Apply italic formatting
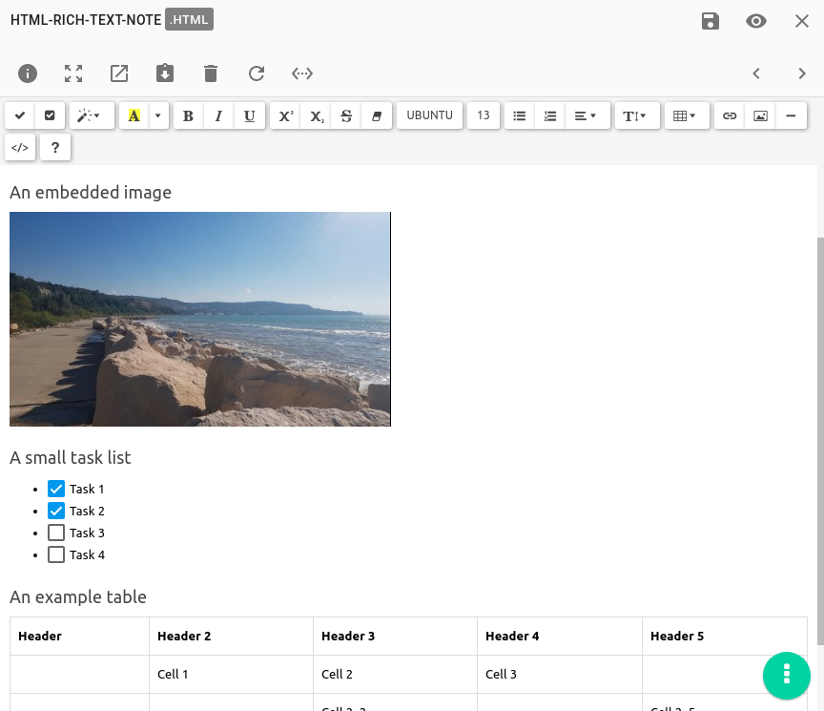This screenshot has height=711, width=824. [x=218, y=115]
